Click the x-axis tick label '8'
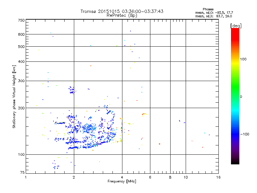Screen dimensions: 257x193 coord(170,177)
